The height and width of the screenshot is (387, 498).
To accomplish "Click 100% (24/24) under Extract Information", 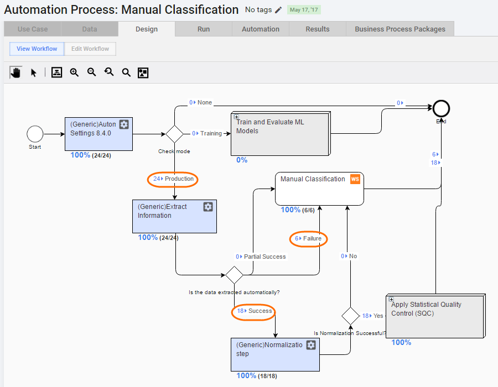I will coord(158,238).
